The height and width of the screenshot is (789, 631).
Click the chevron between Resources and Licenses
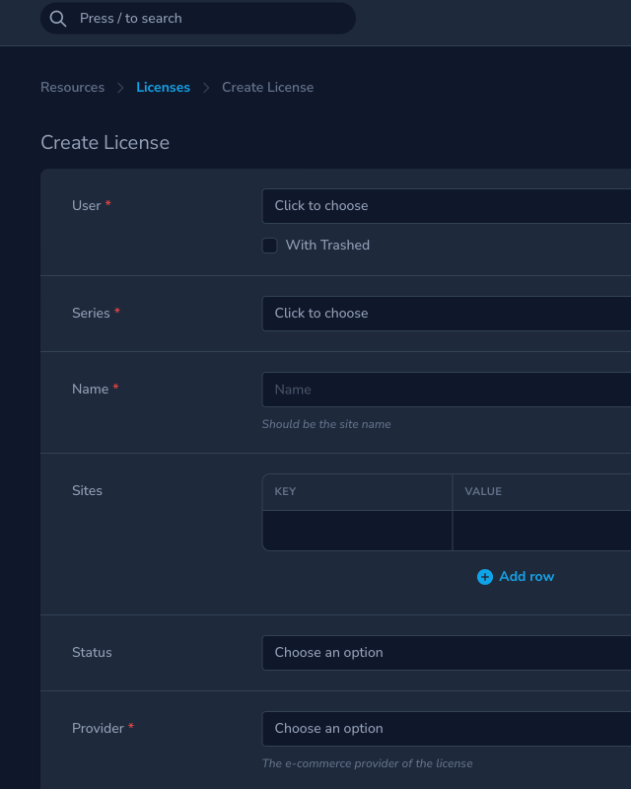120,88
